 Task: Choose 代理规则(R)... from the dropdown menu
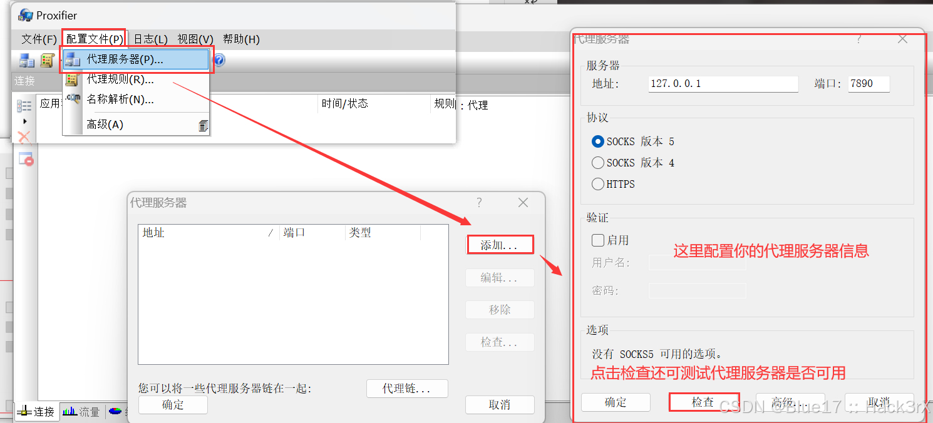pyautogui.click(x=136, y=79)
